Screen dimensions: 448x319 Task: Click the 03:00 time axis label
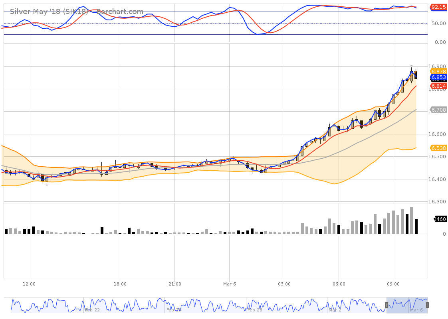[x=284, y=284]
